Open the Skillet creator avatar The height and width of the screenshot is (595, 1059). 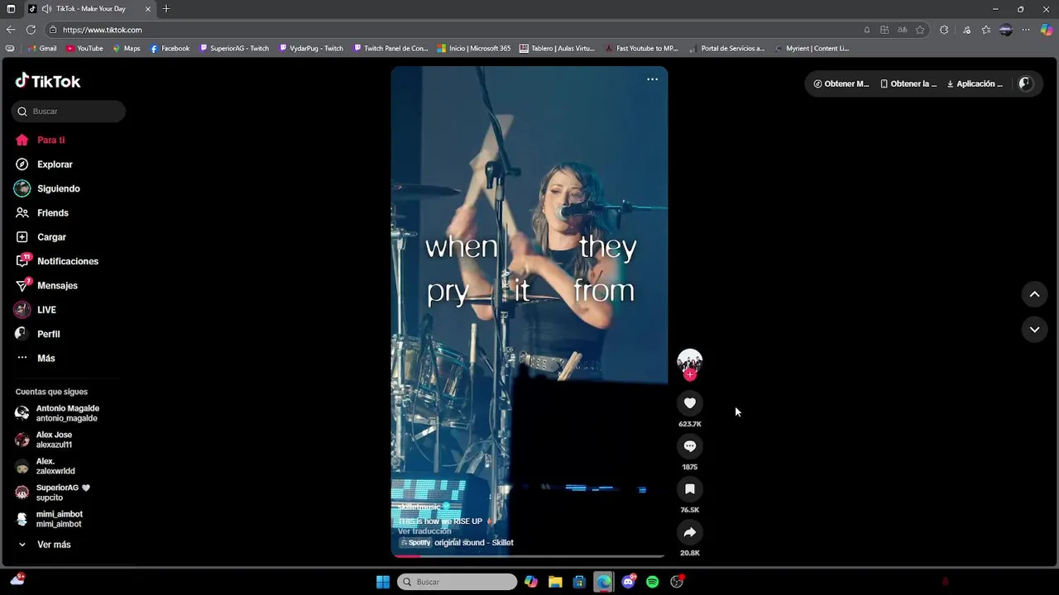coord(690,361)
